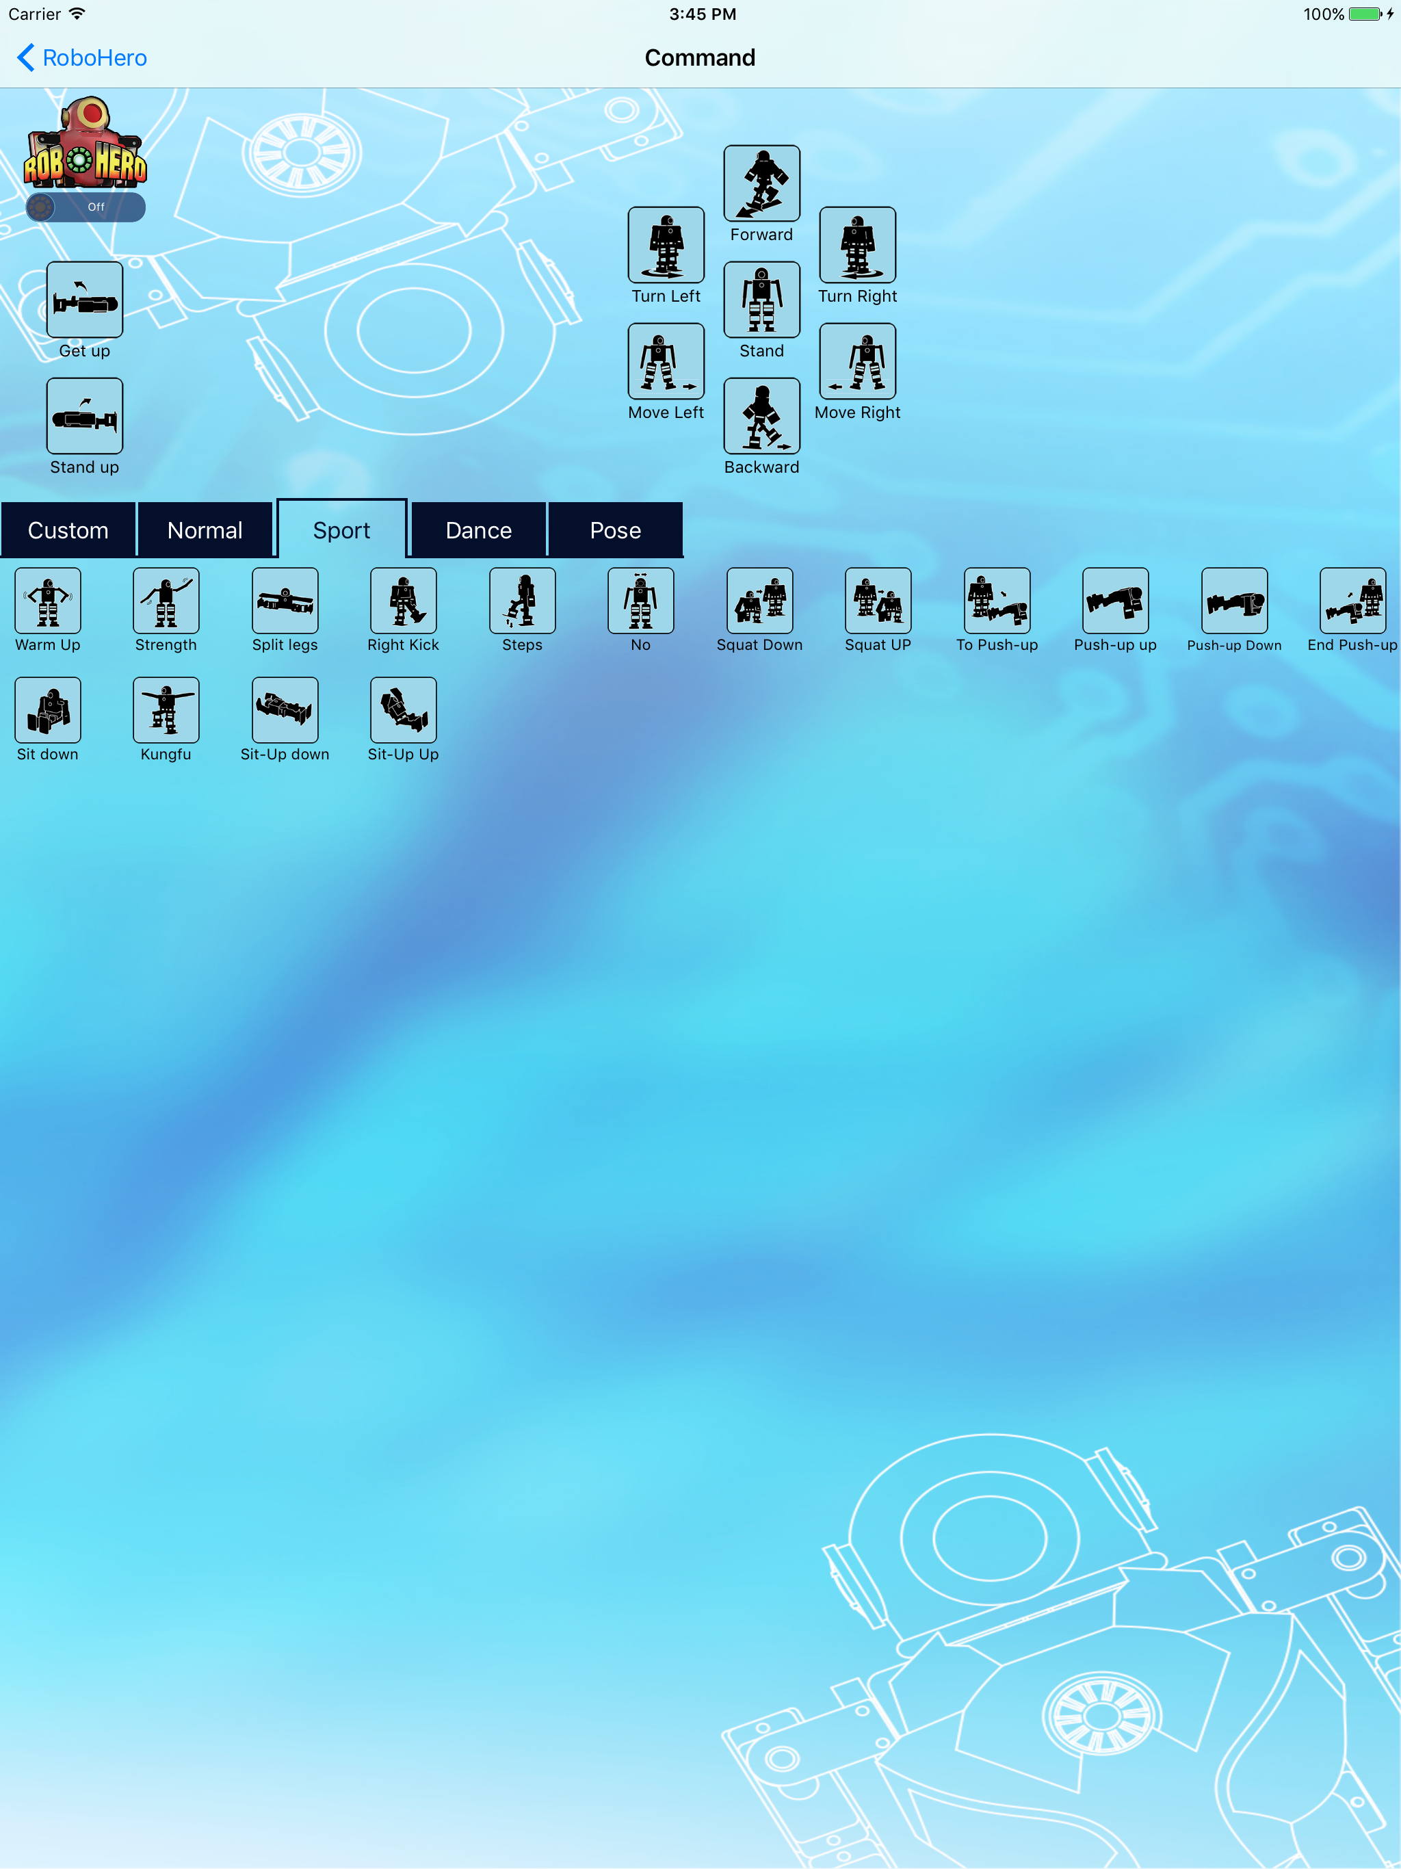Tap the End Push-up icon
Screen dimensions: 1401x1869
click(1353, 601)
